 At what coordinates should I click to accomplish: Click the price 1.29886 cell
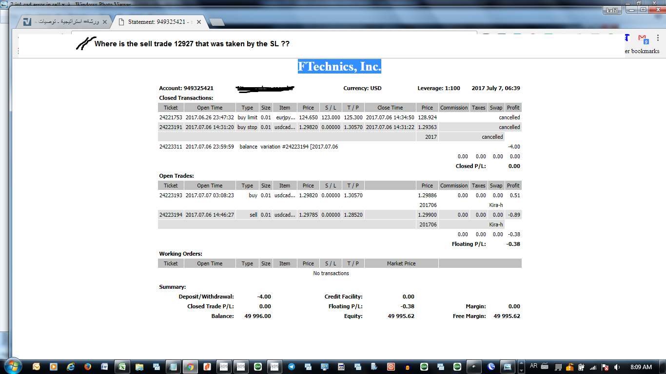[x=427, y=195]
